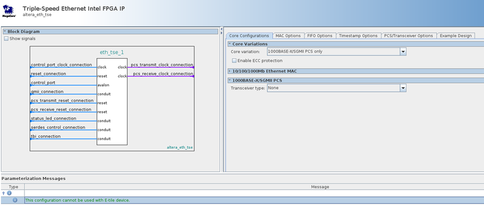Select control_port_clock_connection signal label
The height and width of the screenshot is (206, 484).
tap(61, 65)
